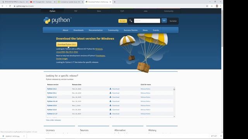Click the download icon for Python 3.7.6
This screenshot has width=248, height=139.
110,97
